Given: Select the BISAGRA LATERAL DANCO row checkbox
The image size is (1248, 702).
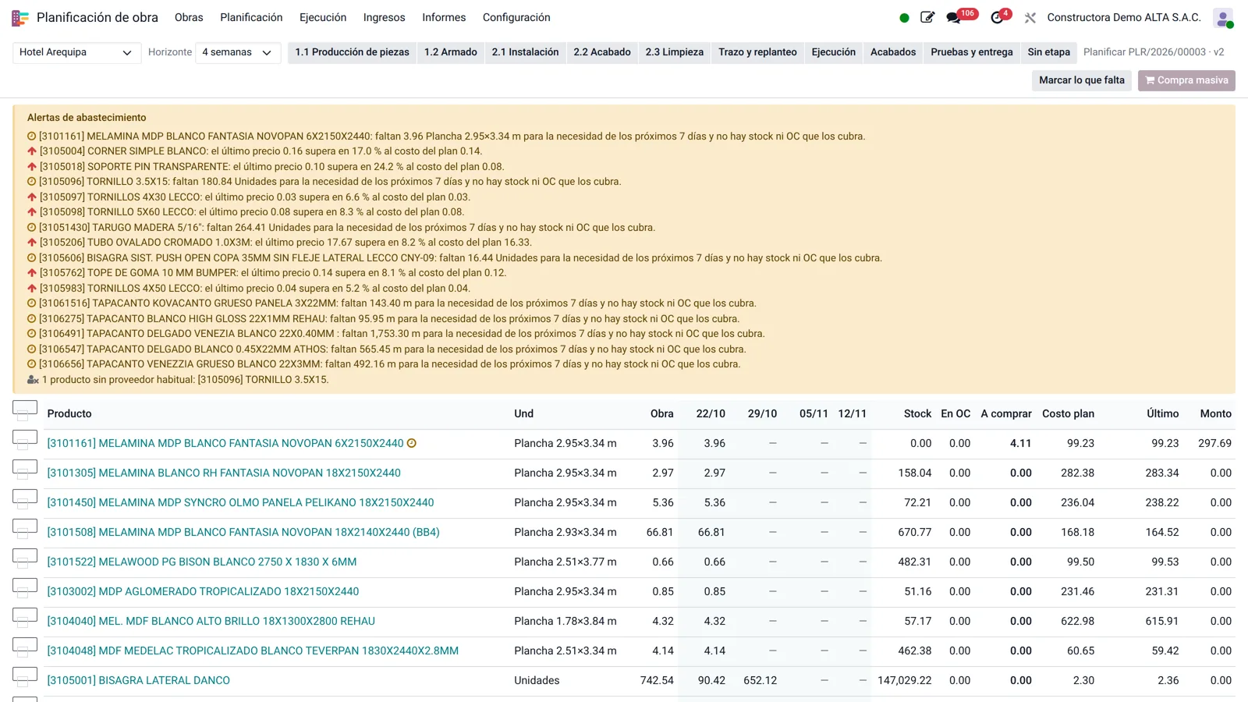Looking at the screenshot, I should 25,675.
